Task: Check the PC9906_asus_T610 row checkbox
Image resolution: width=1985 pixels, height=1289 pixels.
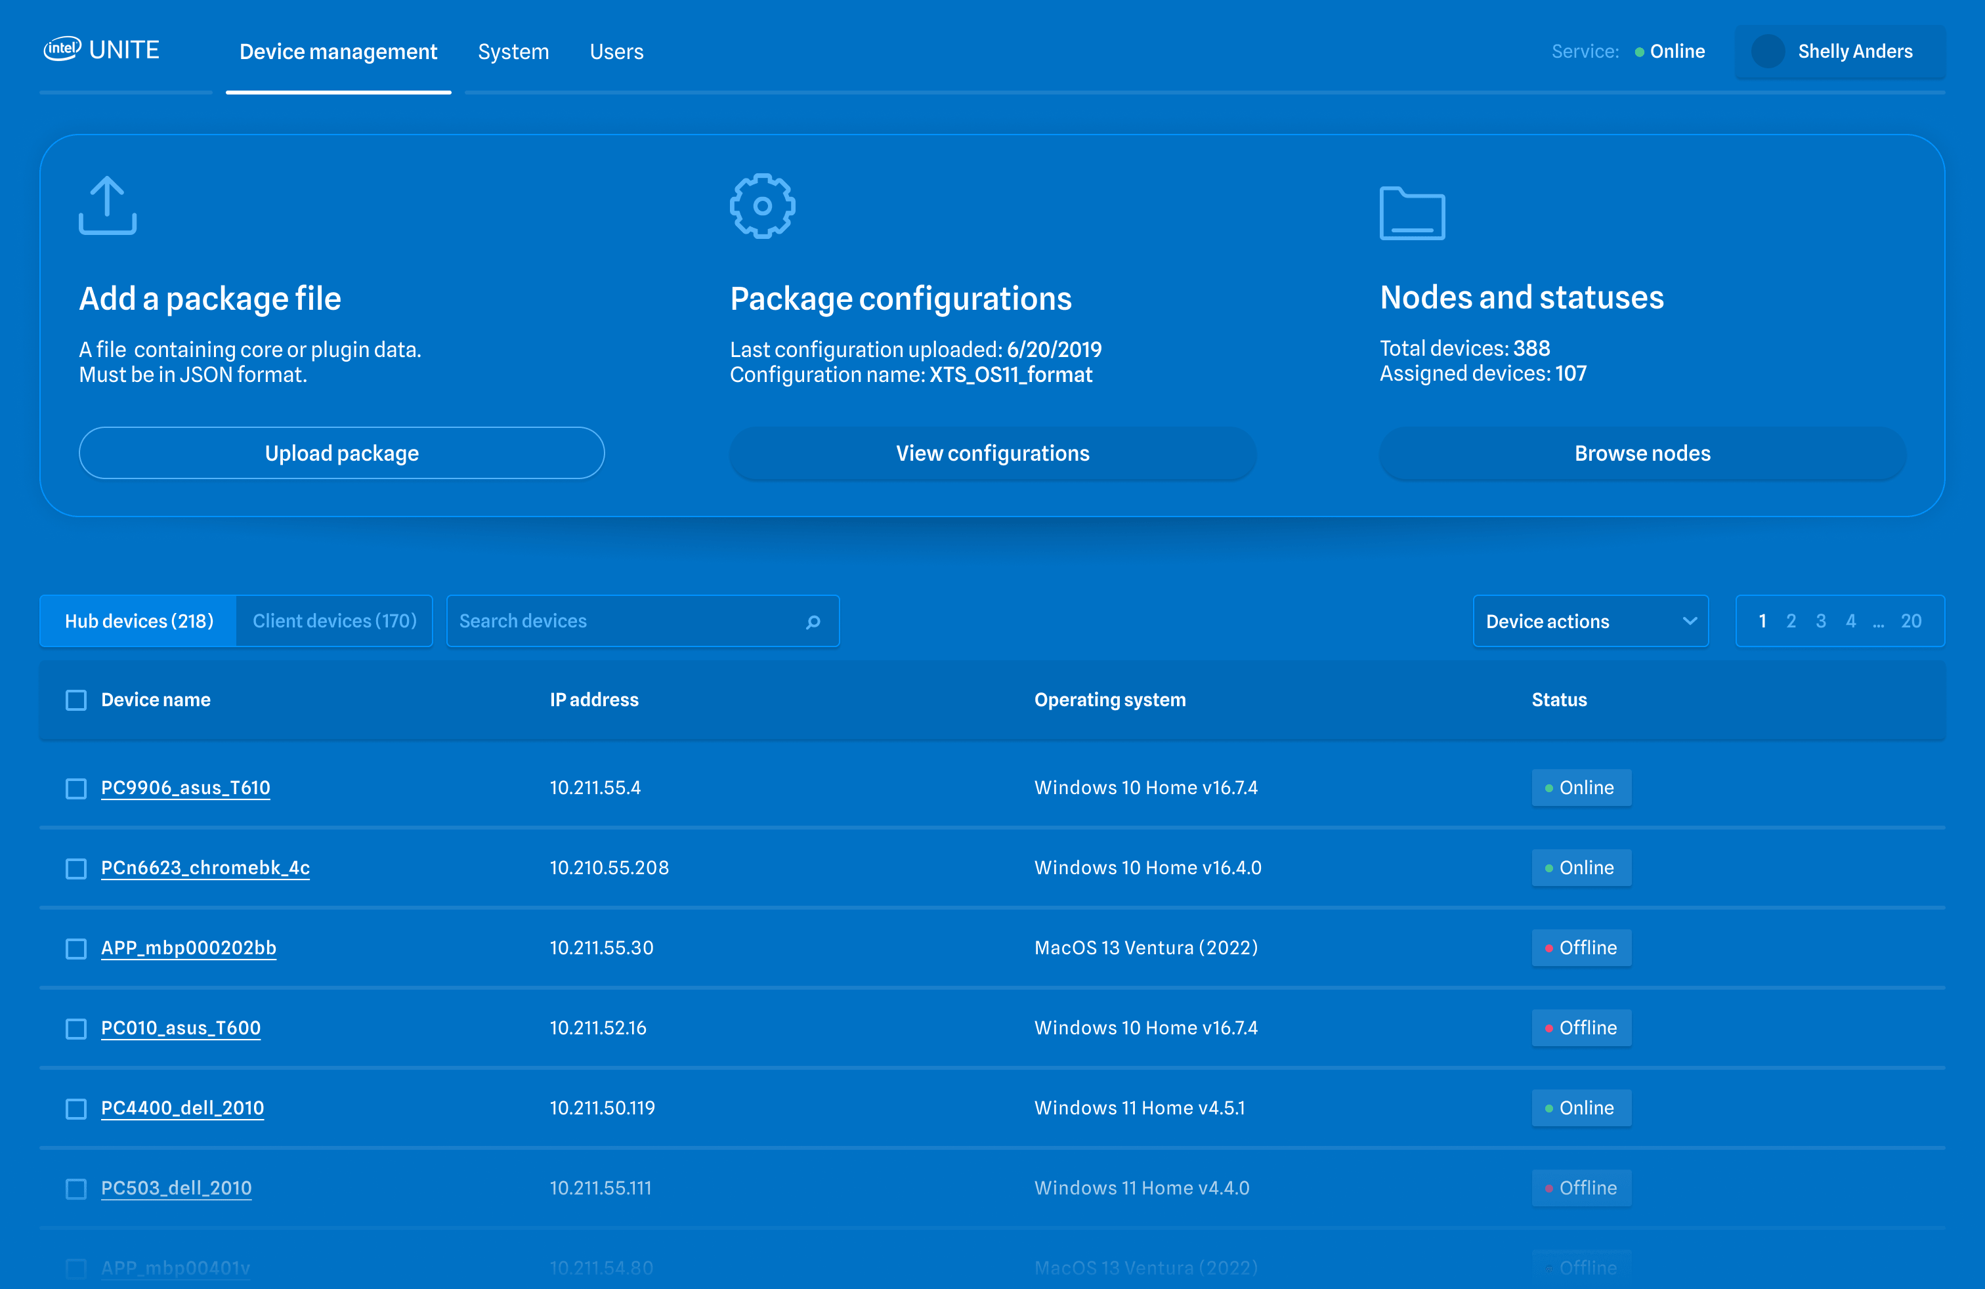Action: tap(76, 789)
